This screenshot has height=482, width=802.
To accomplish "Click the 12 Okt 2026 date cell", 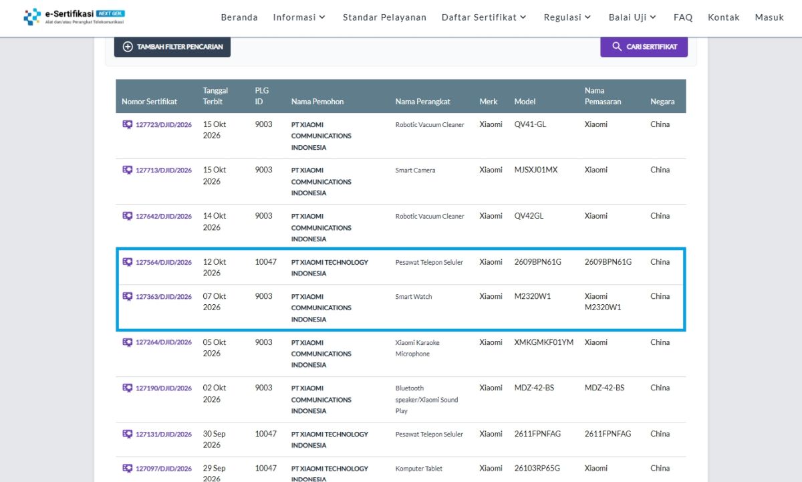I will [x=215, y=267].
